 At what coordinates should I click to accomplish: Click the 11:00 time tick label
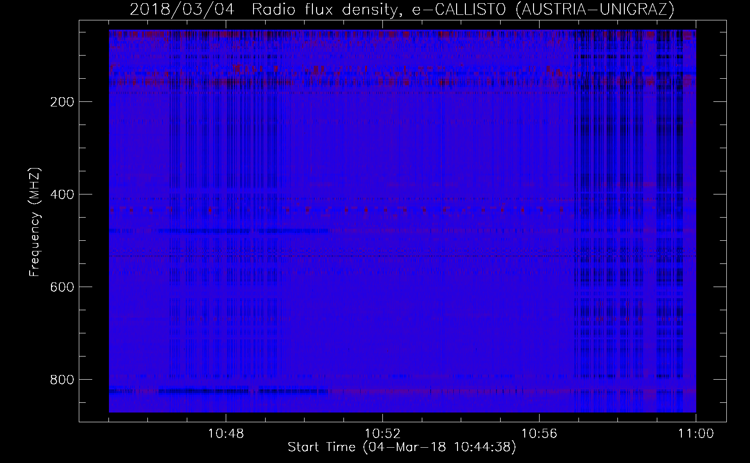pyautogui.click(x=696, y=434)
